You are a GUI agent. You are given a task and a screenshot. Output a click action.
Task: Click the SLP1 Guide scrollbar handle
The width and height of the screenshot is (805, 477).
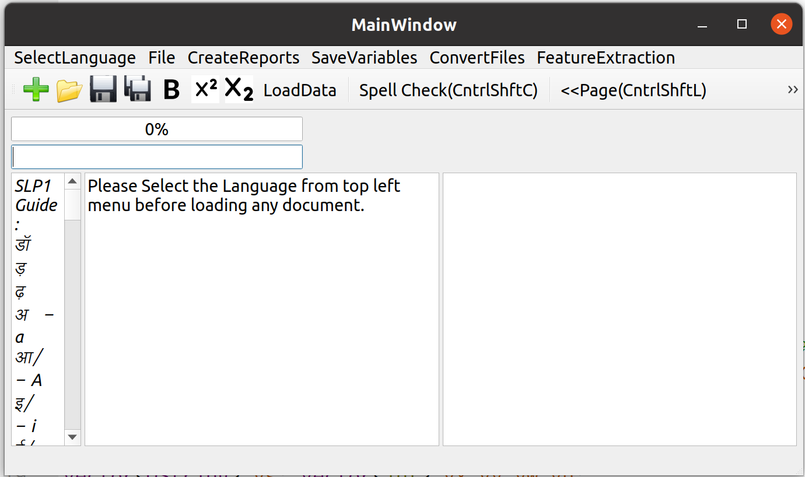point(72,204)
